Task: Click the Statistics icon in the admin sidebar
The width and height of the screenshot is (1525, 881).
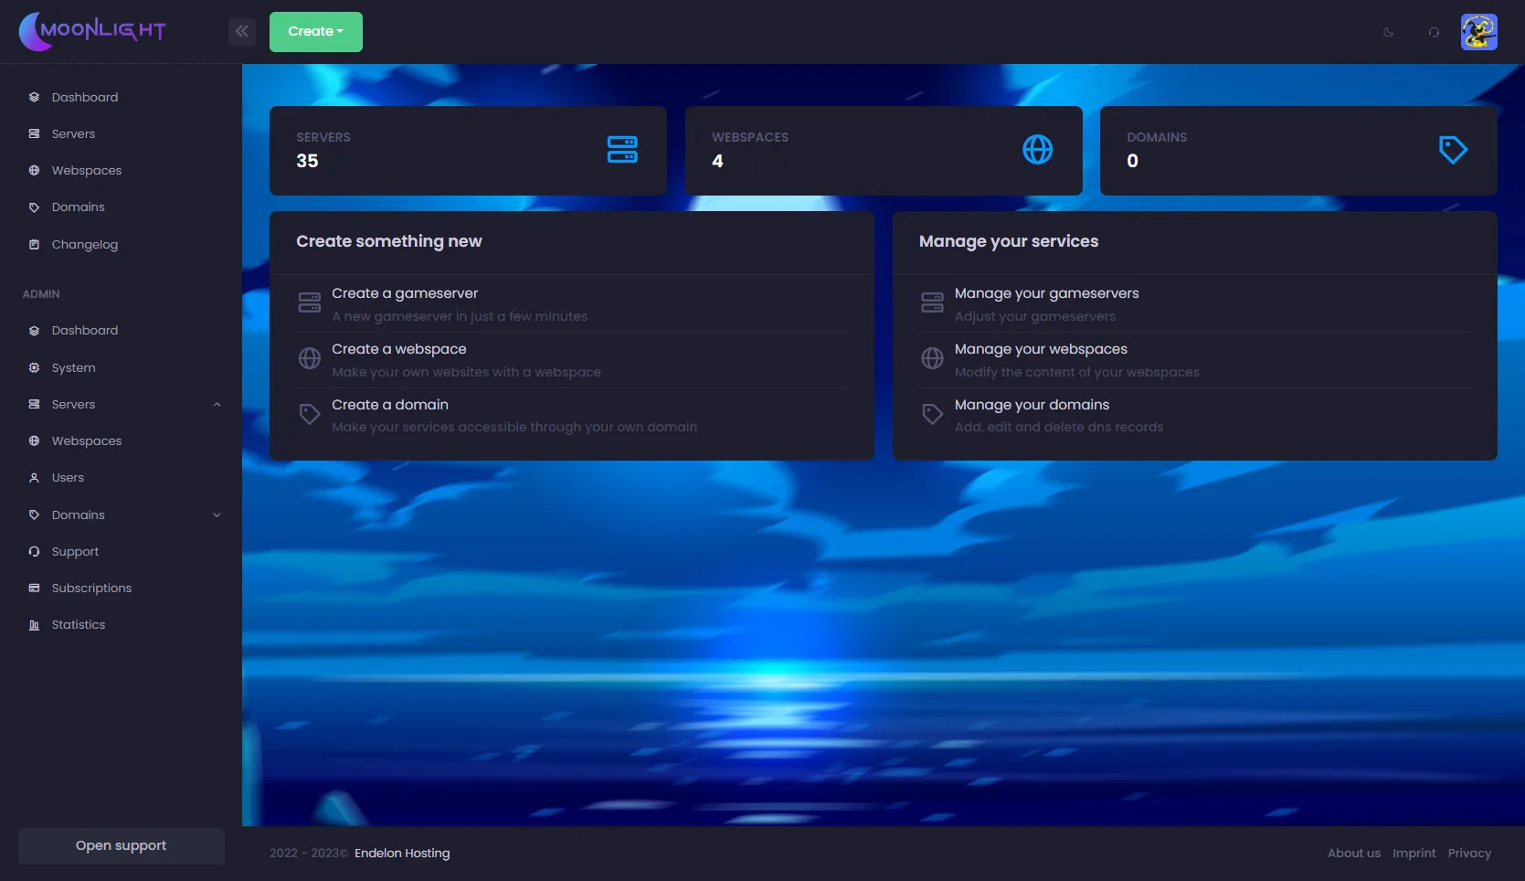Action: coord(34,624)
